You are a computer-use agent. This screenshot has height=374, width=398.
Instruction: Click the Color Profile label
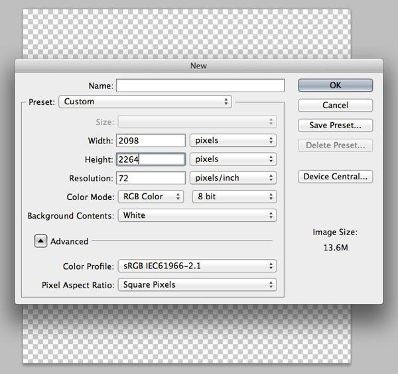pyautogui.click(x=88, y=266)
